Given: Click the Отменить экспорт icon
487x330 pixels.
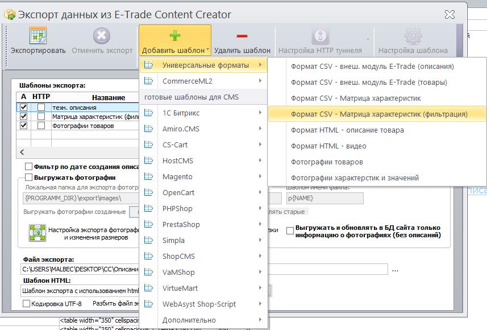Looking at the screenshot, I should (102, 35).
